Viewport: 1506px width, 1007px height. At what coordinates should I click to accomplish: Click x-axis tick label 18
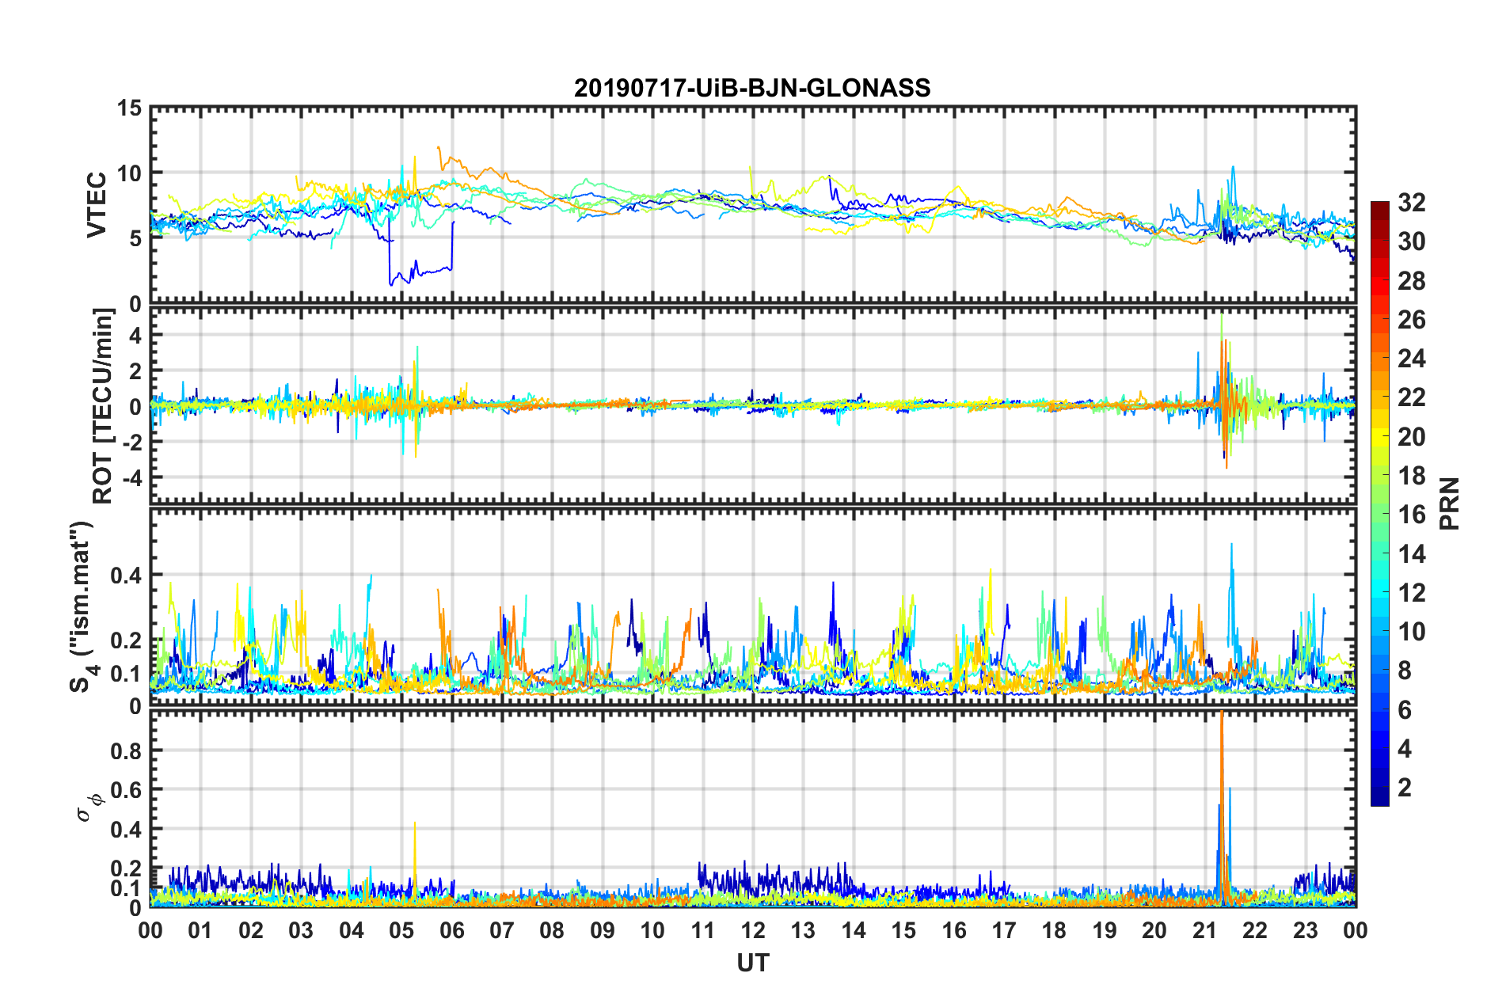point(1054,930)
